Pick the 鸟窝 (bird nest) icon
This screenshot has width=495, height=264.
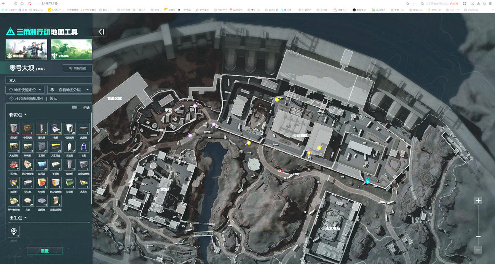coord(28,201)
